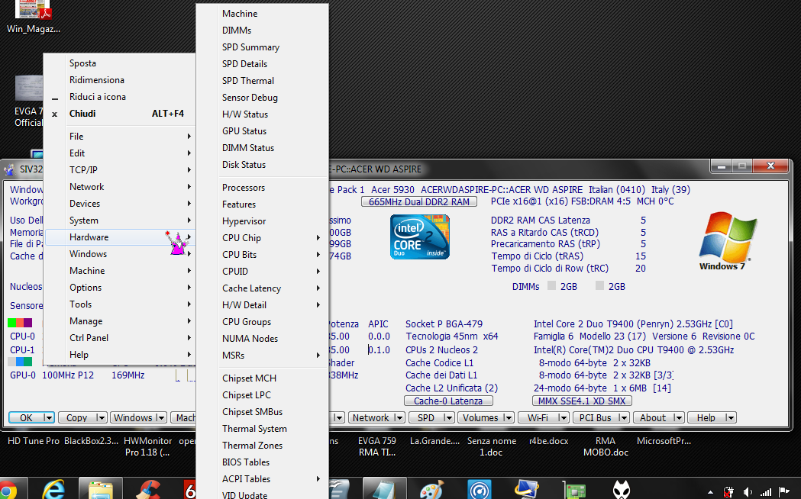Select the r4be.docx desktop label
This screenshot has width=801, height=499.
[x=549, y=441]
